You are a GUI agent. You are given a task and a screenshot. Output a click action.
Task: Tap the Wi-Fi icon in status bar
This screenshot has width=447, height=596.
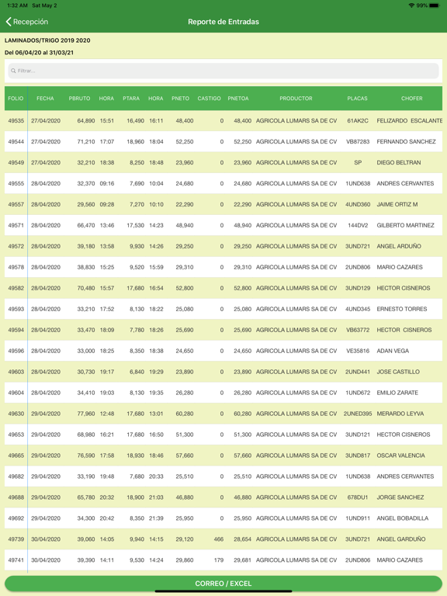411,5
